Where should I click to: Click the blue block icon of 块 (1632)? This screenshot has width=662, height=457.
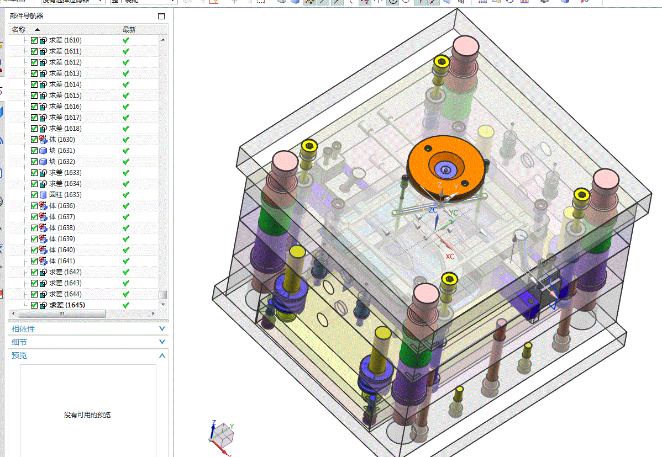click(x=43, y=162)
